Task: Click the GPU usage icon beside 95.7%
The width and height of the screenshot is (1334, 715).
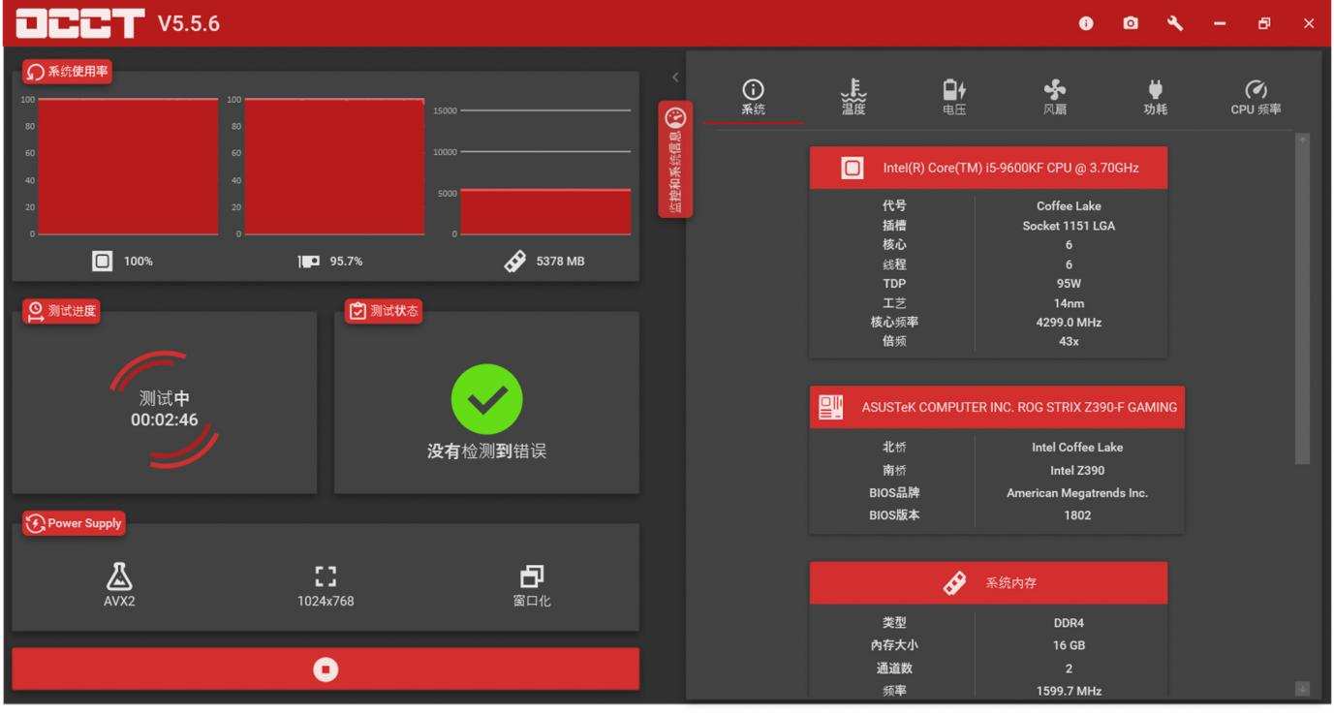Action: click(309, 261)
